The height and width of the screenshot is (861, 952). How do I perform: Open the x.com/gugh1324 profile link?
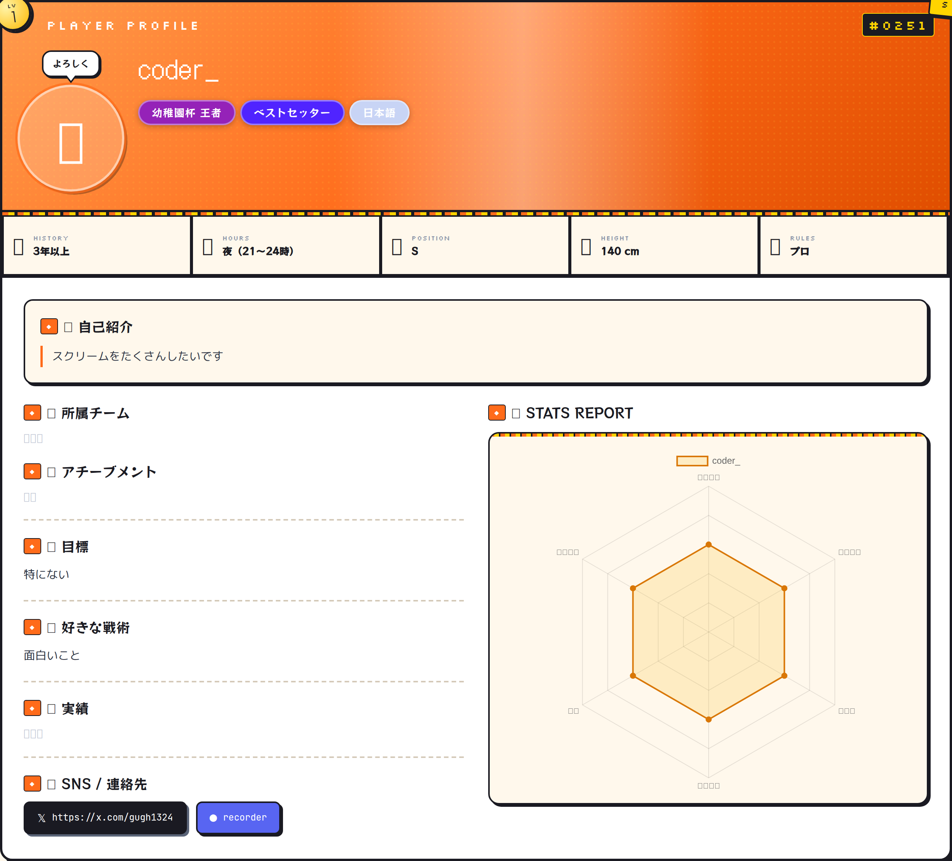pyautogui.click(x=105, y=817)
